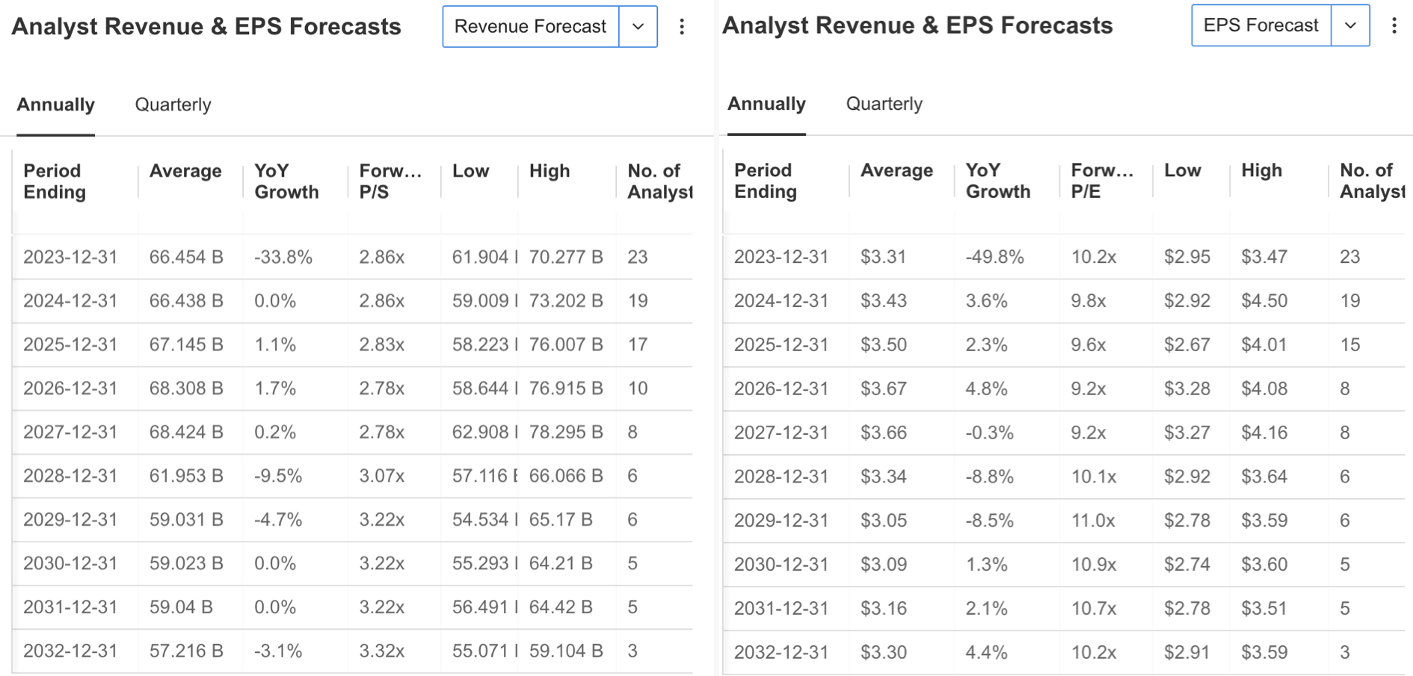This screenshot has height=676, width=1413.
Task: Select revenue average 57.216 B cell
Action: point(186,651)
